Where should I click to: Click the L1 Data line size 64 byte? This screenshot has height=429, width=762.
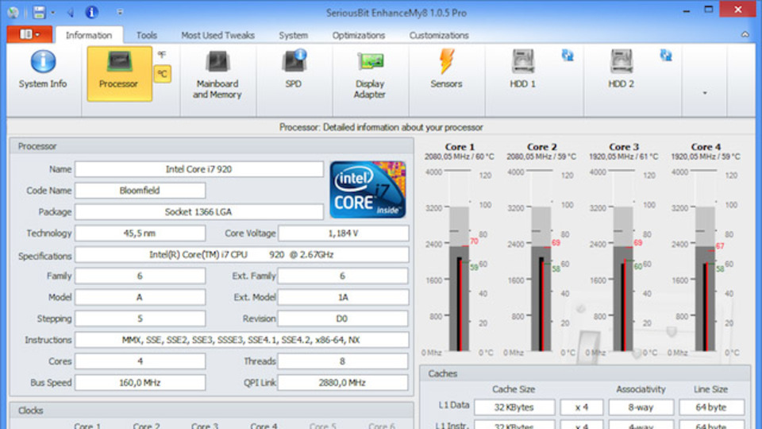(x=711, y=408)
